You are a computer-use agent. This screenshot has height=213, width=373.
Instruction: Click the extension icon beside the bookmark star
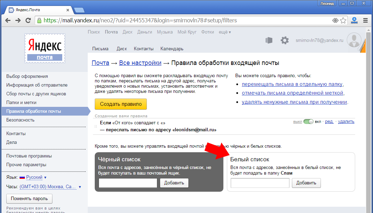[x=335, y=21]
